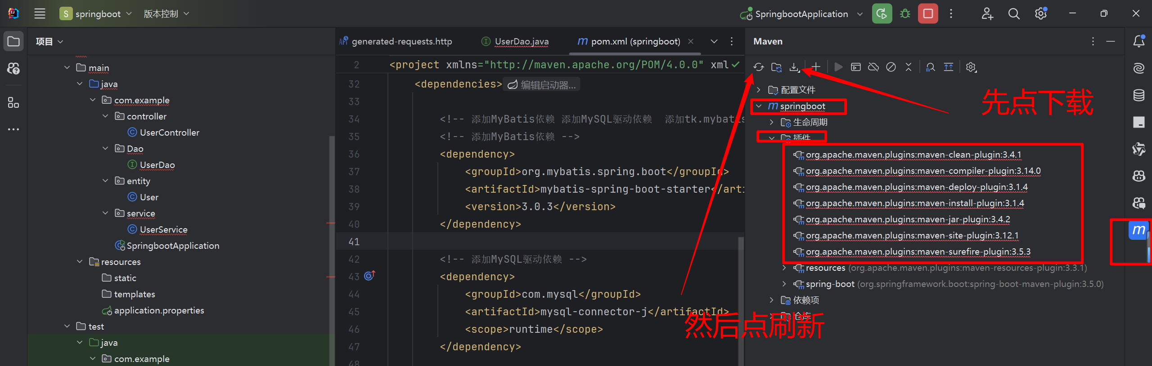The image size is (1152, 366).
Task: Show more tool windows ellipsis
Action: click(13, 129)
